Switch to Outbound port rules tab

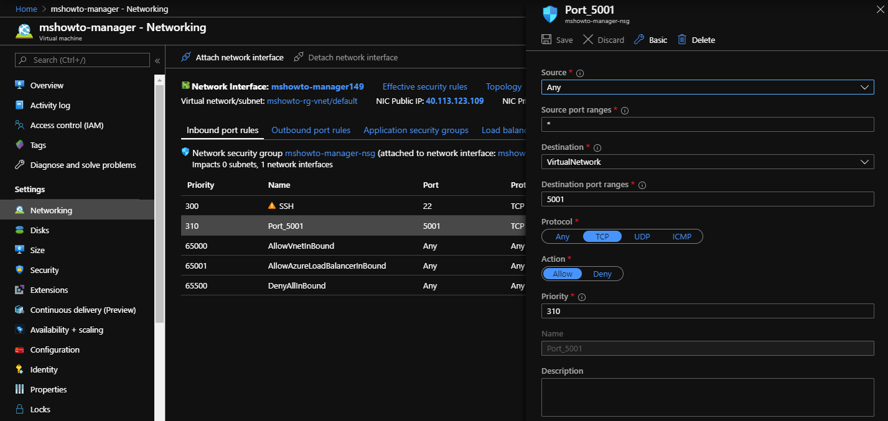[311, 131]
